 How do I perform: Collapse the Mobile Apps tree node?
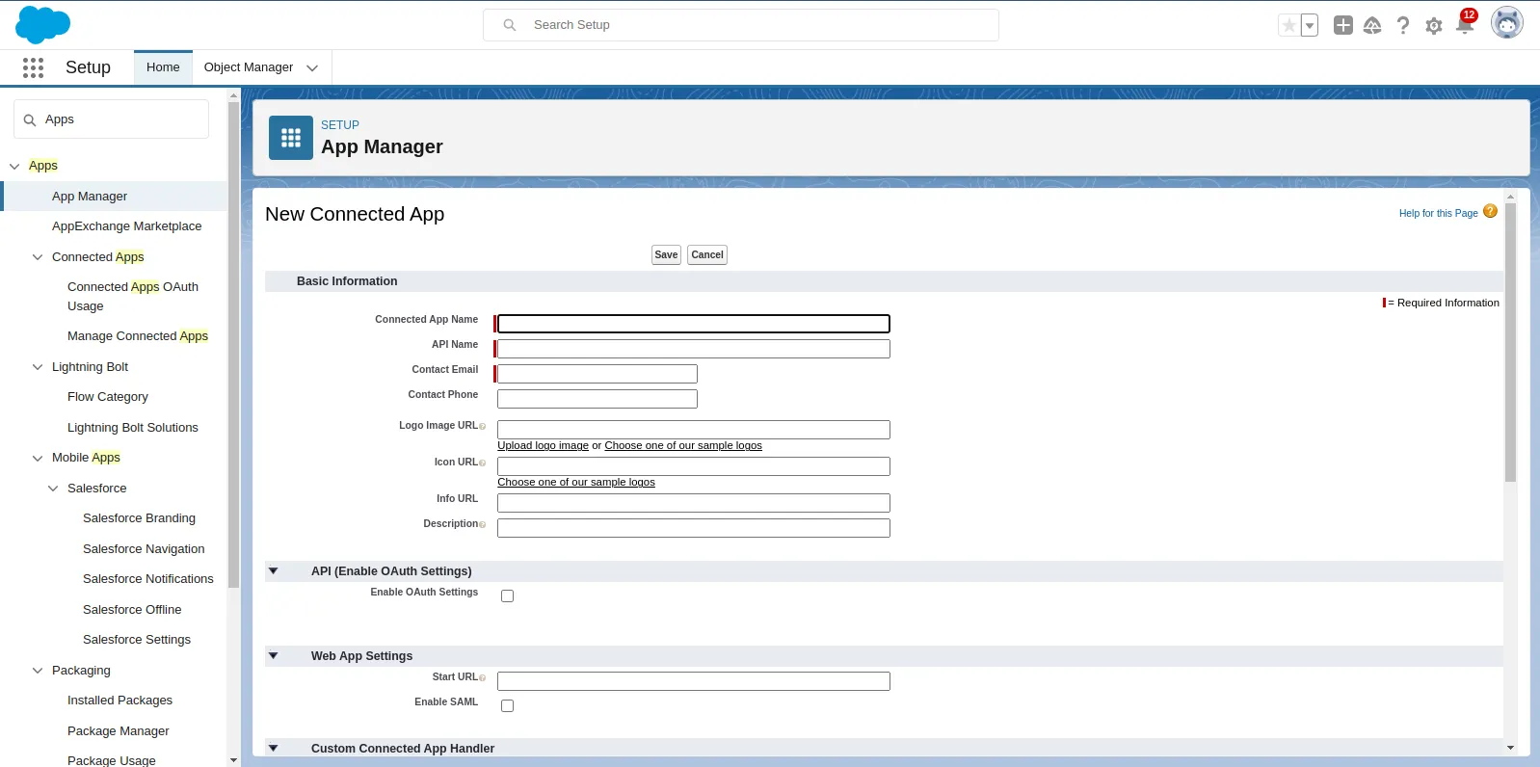tap(38, 459)
